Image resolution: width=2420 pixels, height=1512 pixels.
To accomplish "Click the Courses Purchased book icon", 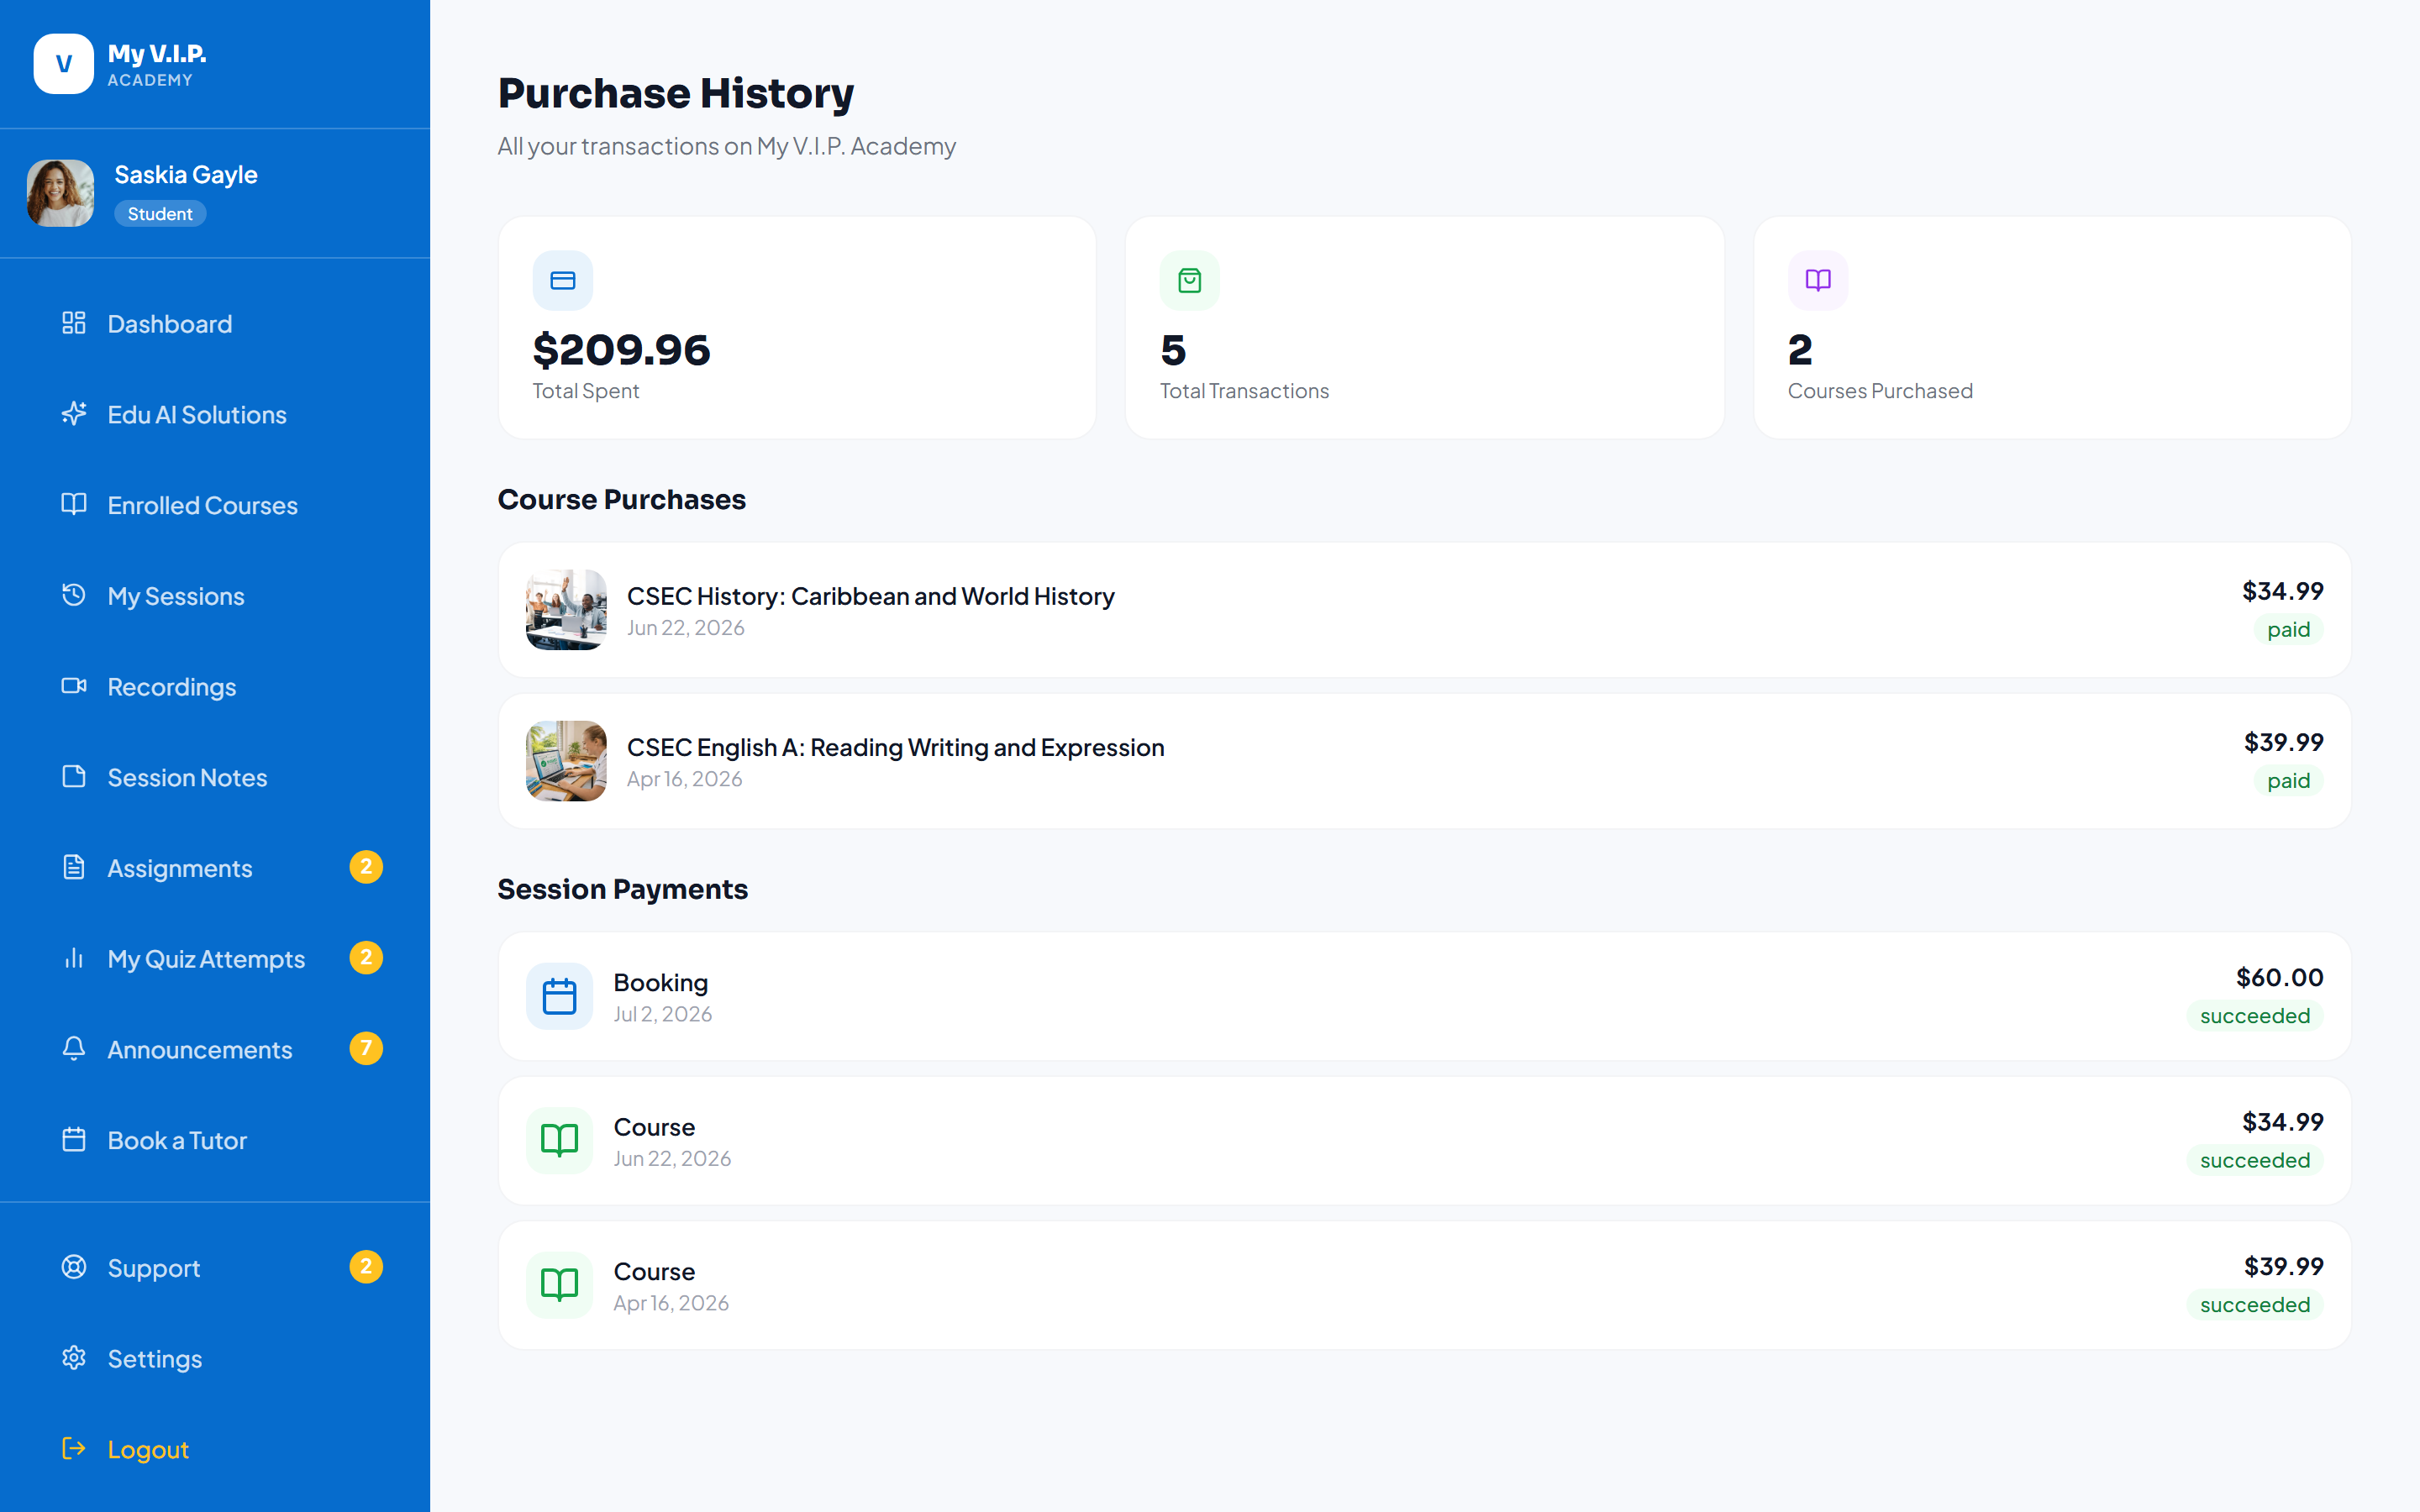I will pyautogui.click(x=1818, y=281).
